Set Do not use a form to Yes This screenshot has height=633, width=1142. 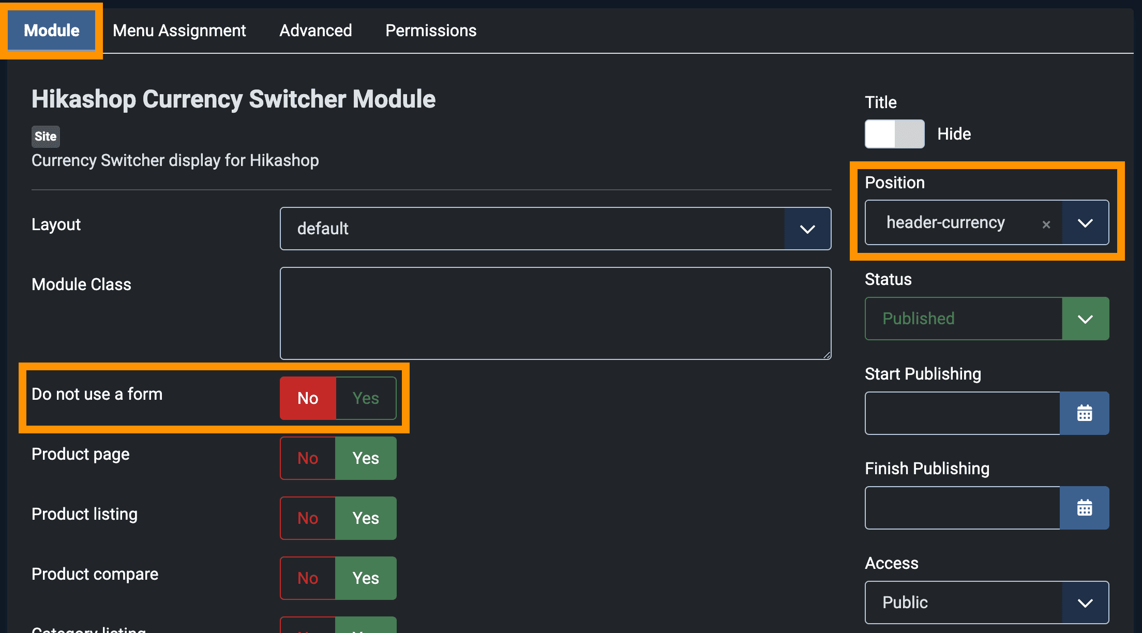[x=366, y=398]
